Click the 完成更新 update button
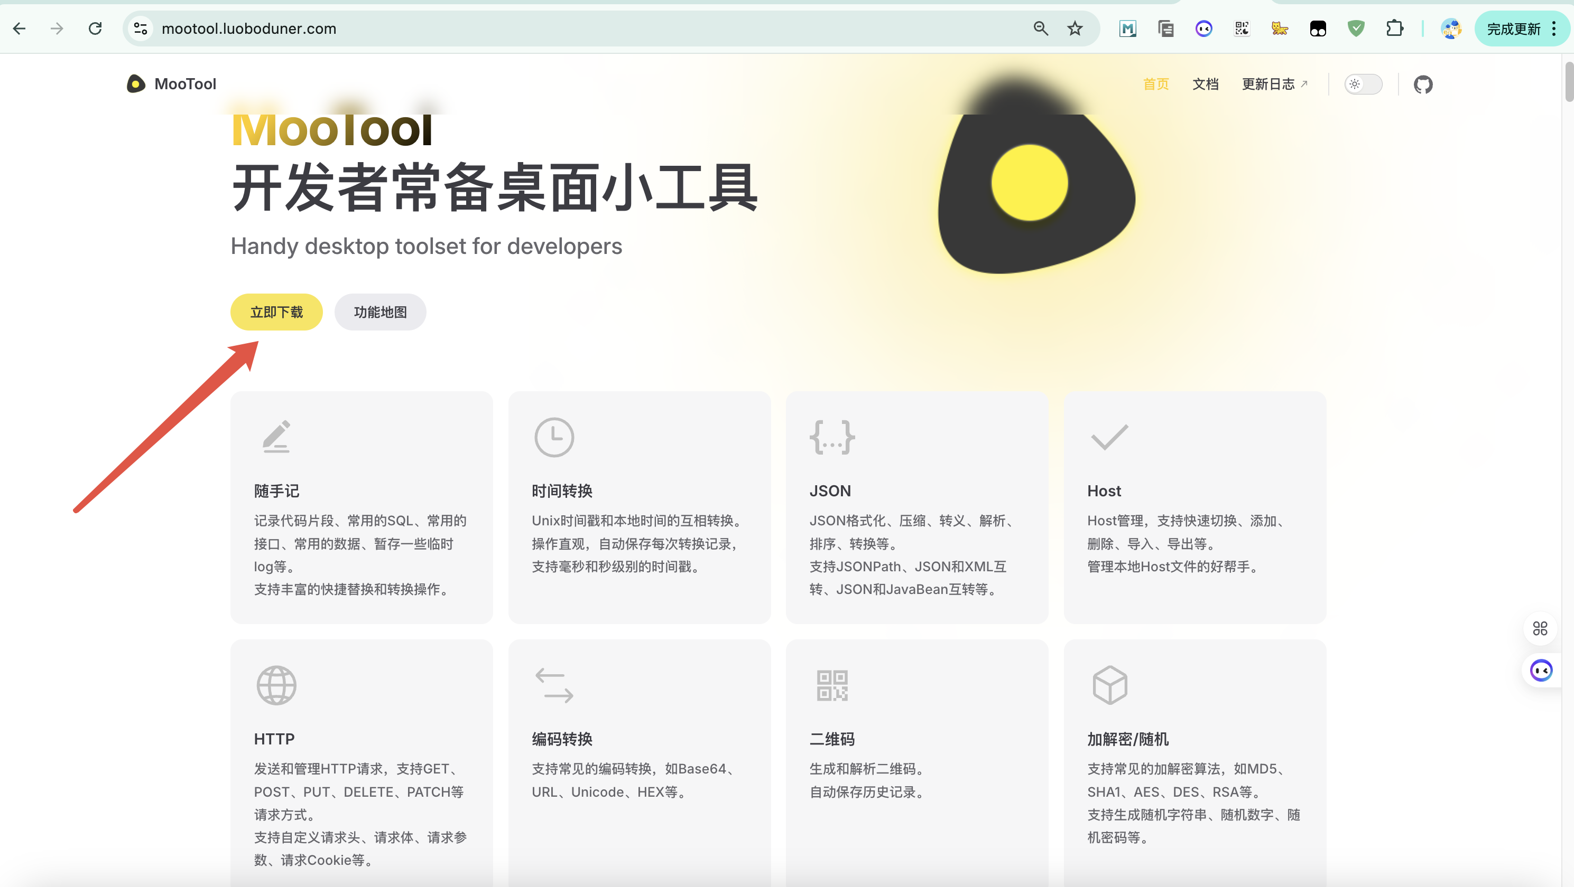 tap(1513, 29)
